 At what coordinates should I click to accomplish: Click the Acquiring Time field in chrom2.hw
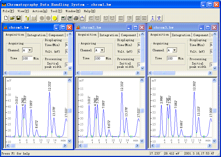[100, 58]
